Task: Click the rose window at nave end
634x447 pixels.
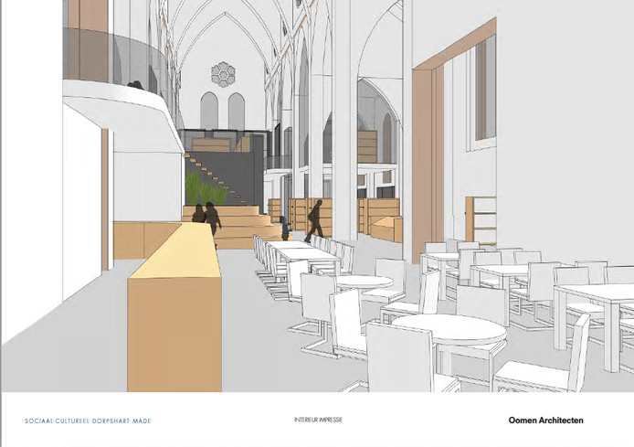Action: (x=222, y=72)
